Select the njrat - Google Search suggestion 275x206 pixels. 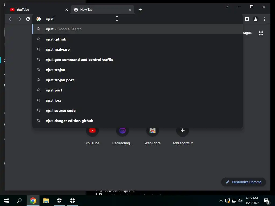pyautogui.click(x=138, y=29)
